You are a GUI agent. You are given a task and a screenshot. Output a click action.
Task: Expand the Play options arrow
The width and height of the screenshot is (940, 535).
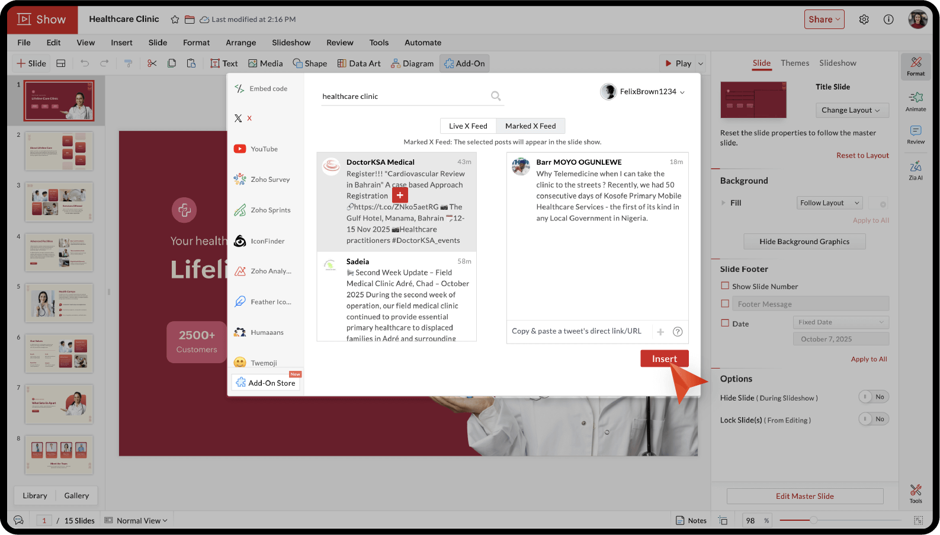pos(701,64)
